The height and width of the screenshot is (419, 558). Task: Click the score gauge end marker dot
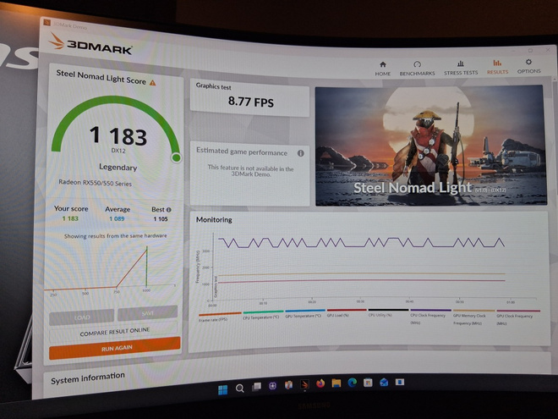coord(176,157)
